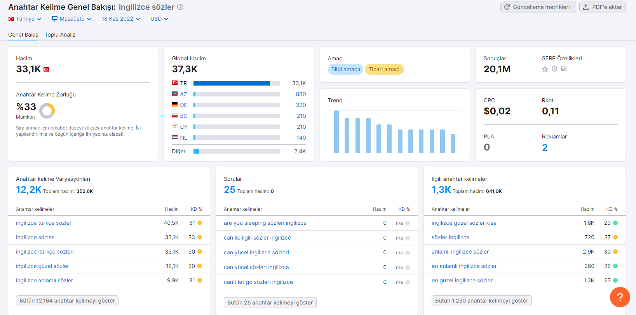Click the TR volume progress bar

click(x=237, y=83)
